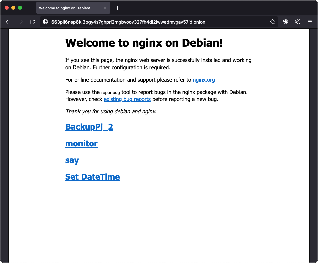The height and width of the screenshot is (263, 318).
Task: Open the hamburger application menu
Action: (x=309, y=22)
